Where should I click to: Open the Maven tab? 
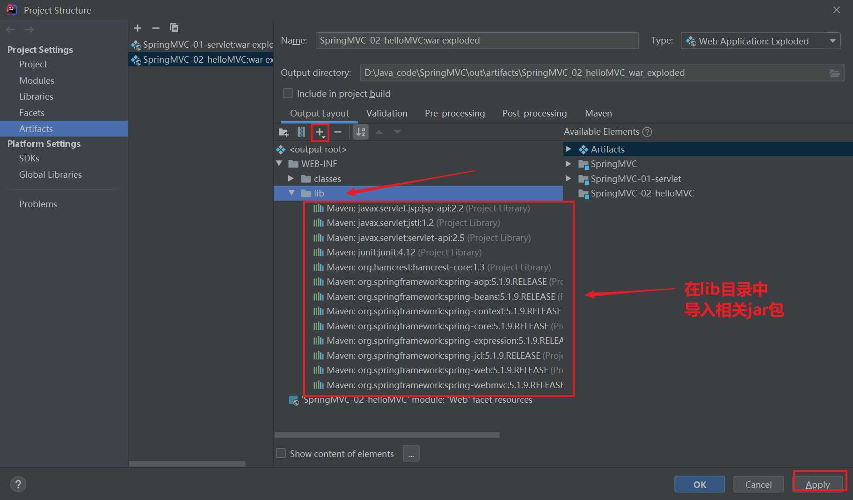(x=598, y=113)
